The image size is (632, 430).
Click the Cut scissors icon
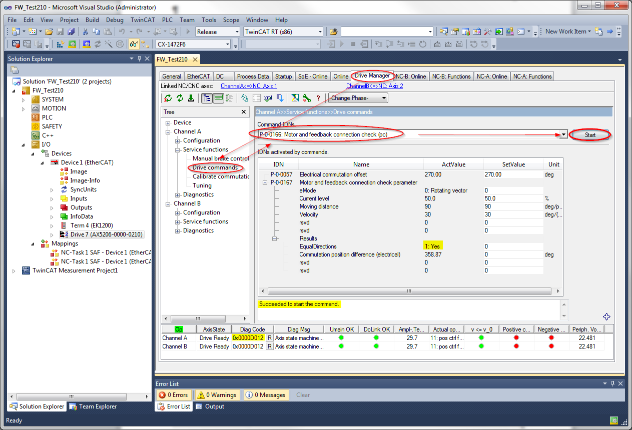point(85,31)
